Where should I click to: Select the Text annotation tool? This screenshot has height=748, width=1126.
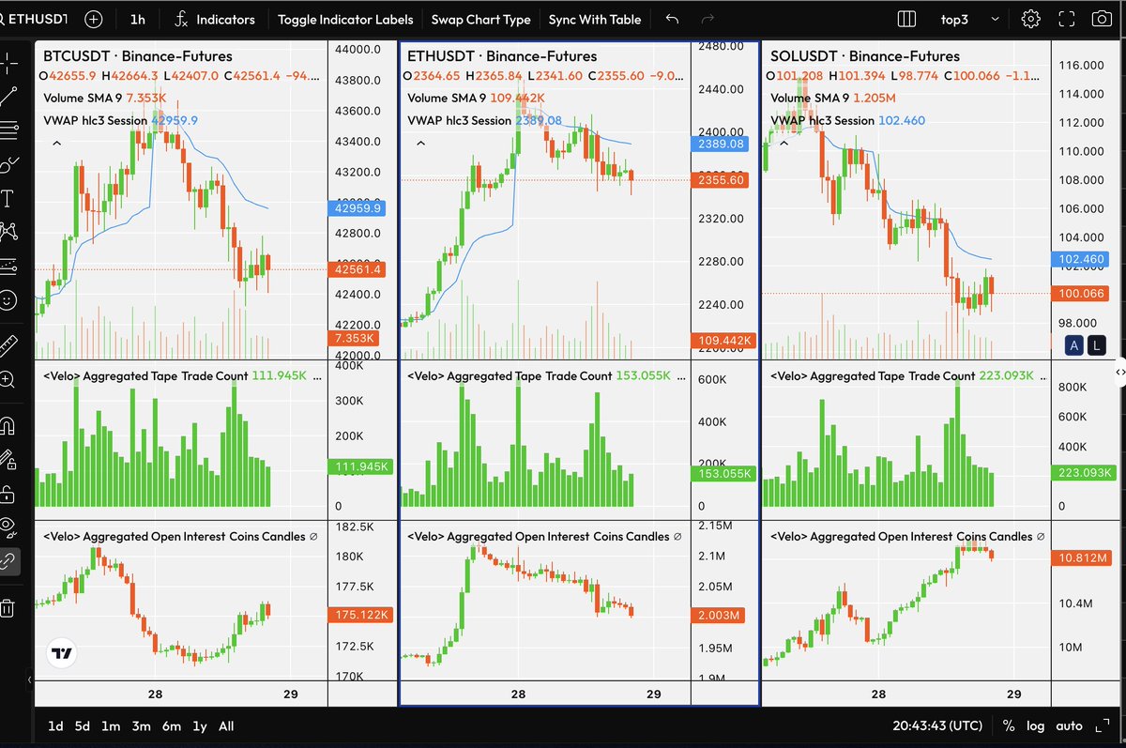coord(8,198)
